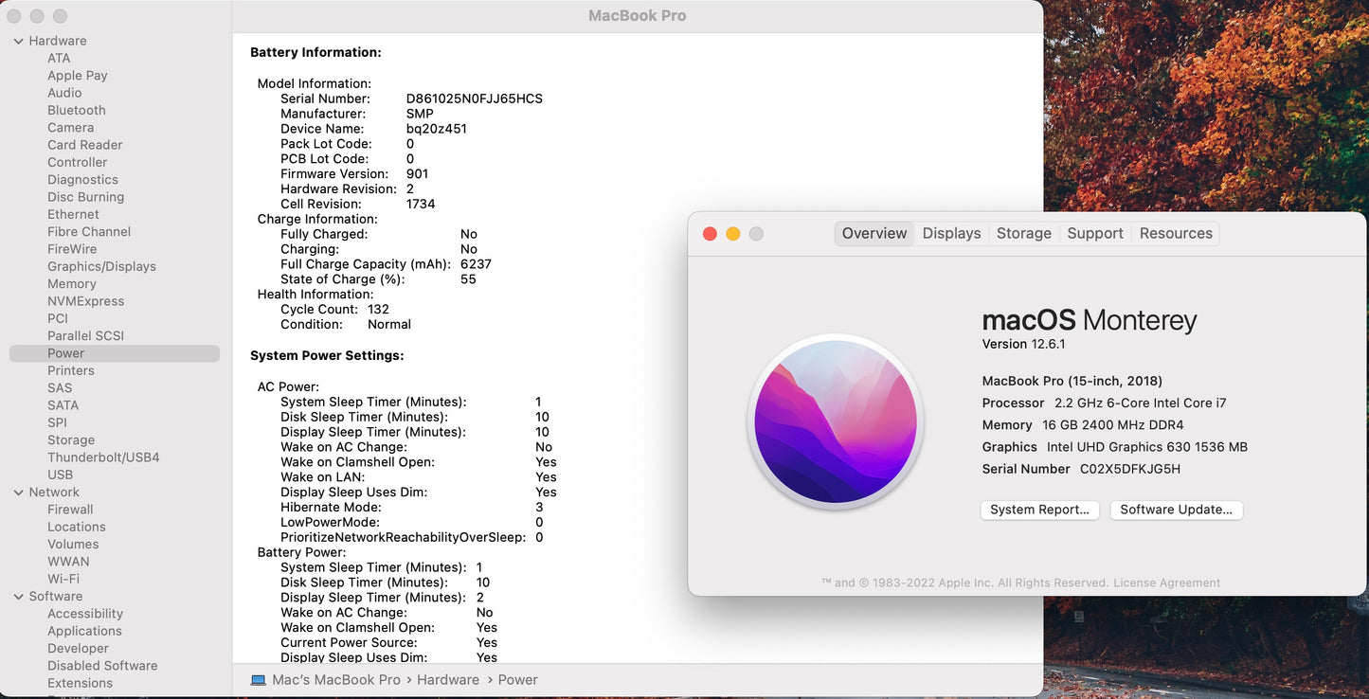Click the System Report button
Viewport: 1369px width, 699px height.
click(x=1039, y=510)
